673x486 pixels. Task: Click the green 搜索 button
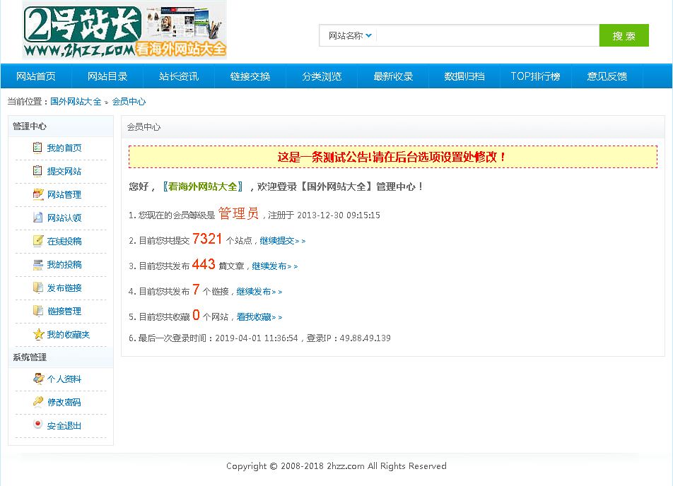(624, 35)
